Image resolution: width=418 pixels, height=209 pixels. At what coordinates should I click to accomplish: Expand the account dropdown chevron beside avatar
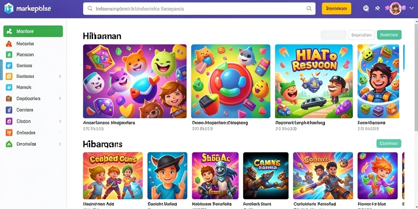(411, 8)
